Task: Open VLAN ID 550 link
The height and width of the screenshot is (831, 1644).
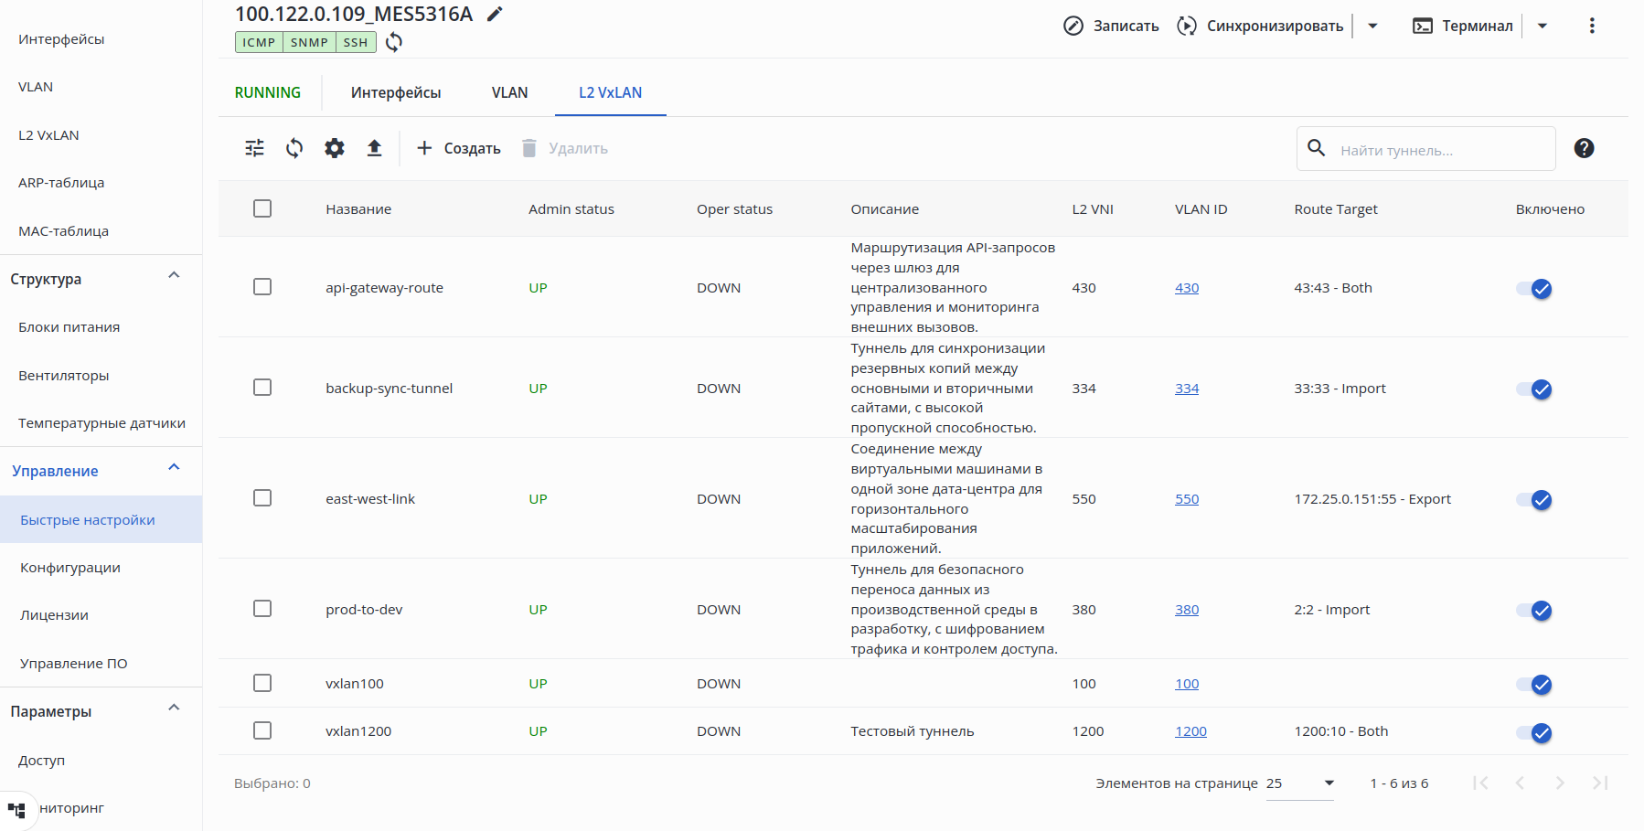Action: (1187, 499)
